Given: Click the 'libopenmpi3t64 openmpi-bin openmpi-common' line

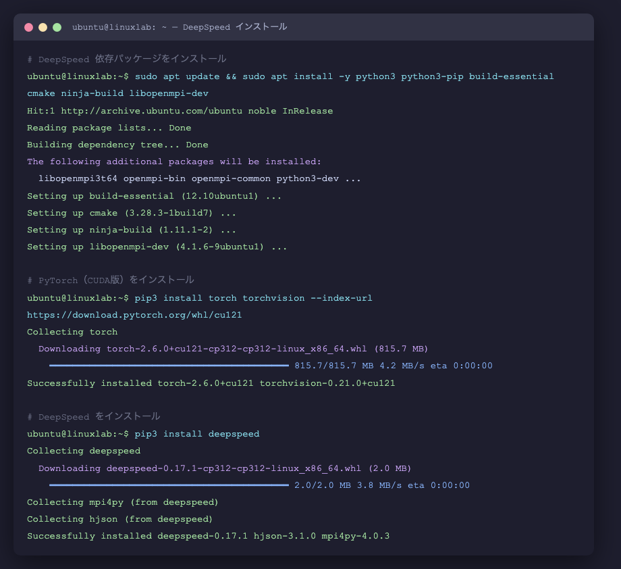Looking at the screenshot, I should click(x=200, y=179).
